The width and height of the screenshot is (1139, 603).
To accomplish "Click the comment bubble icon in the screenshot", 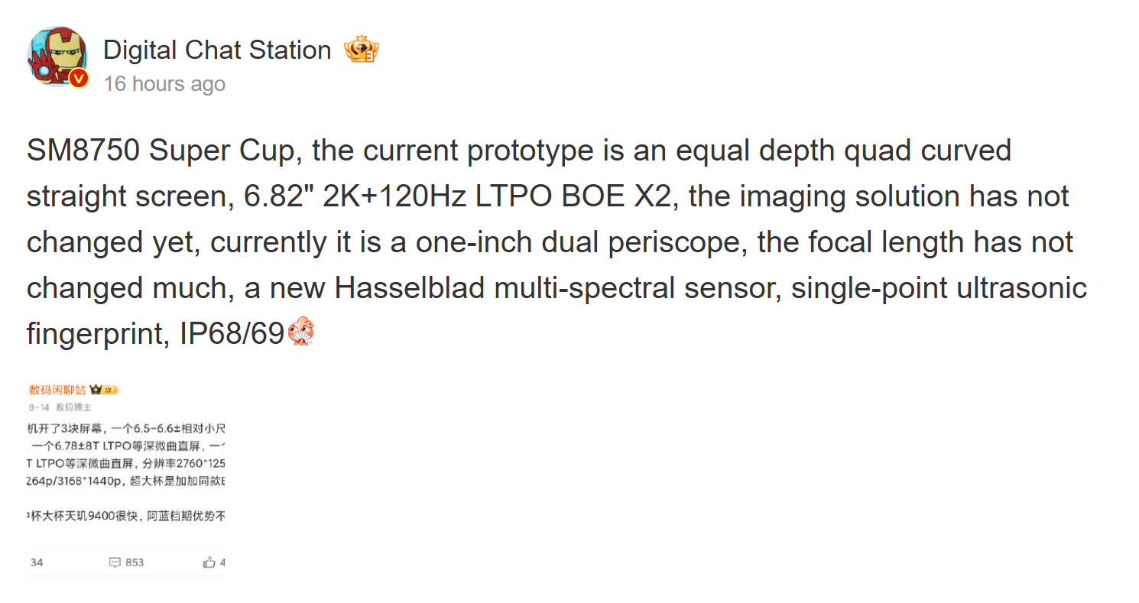I will click(115, 562).
